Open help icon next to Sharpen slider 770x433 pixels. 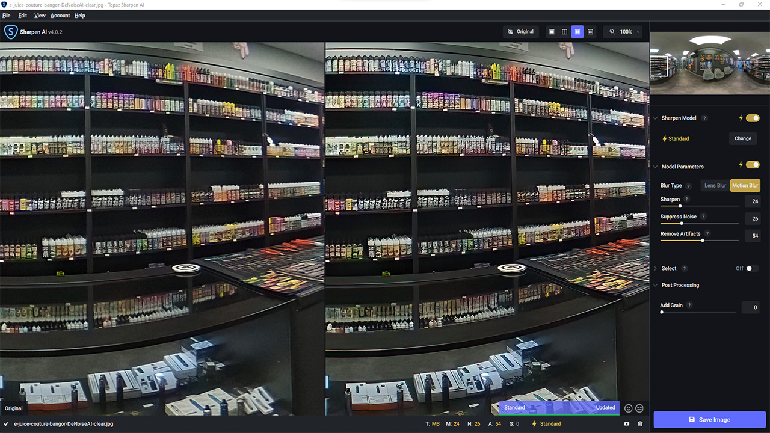(x=686, y=199)
